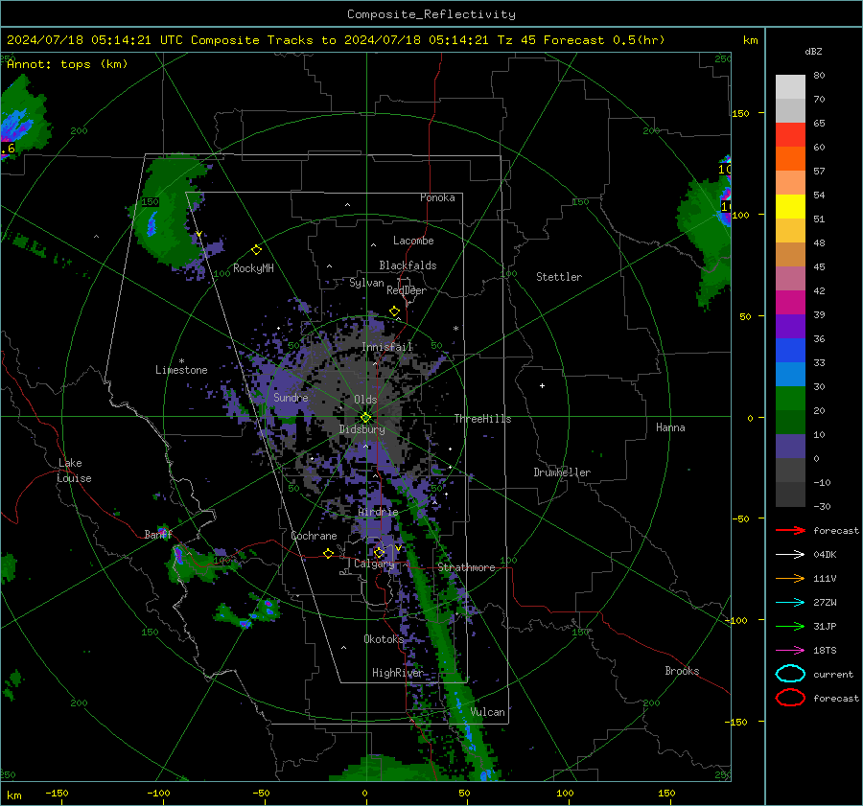Click the Drumheller label on map
The width and height of the screenshot is (863, 806).
click(x=562, y=472)
